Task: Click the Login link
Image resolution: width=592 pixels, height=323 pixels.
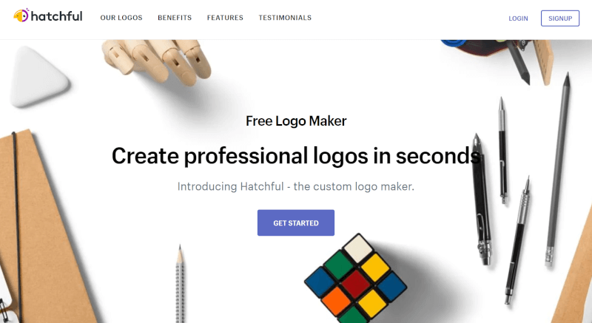Action: [x=518, y=18]
